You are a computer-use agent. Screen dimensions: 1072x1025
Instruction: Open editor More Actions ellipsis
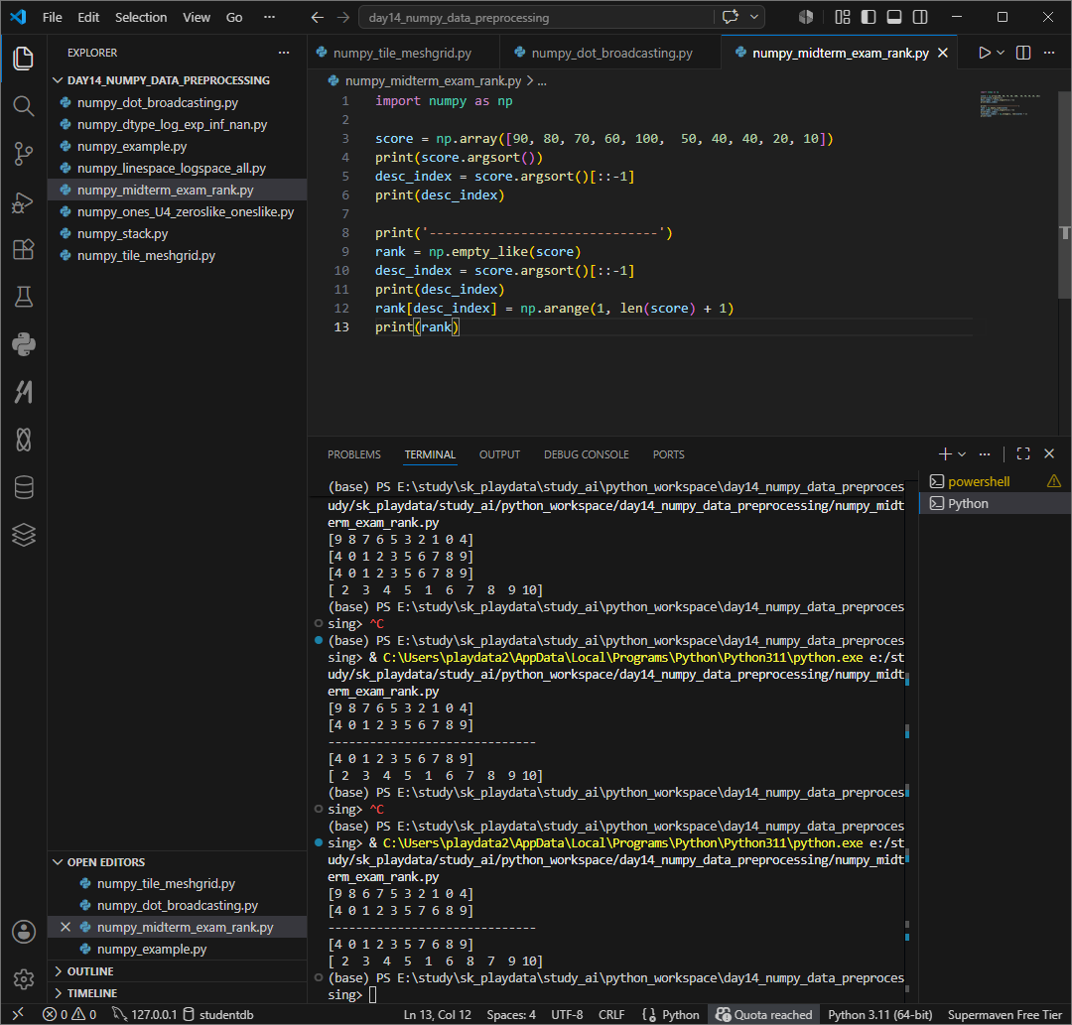(1049, 53)
